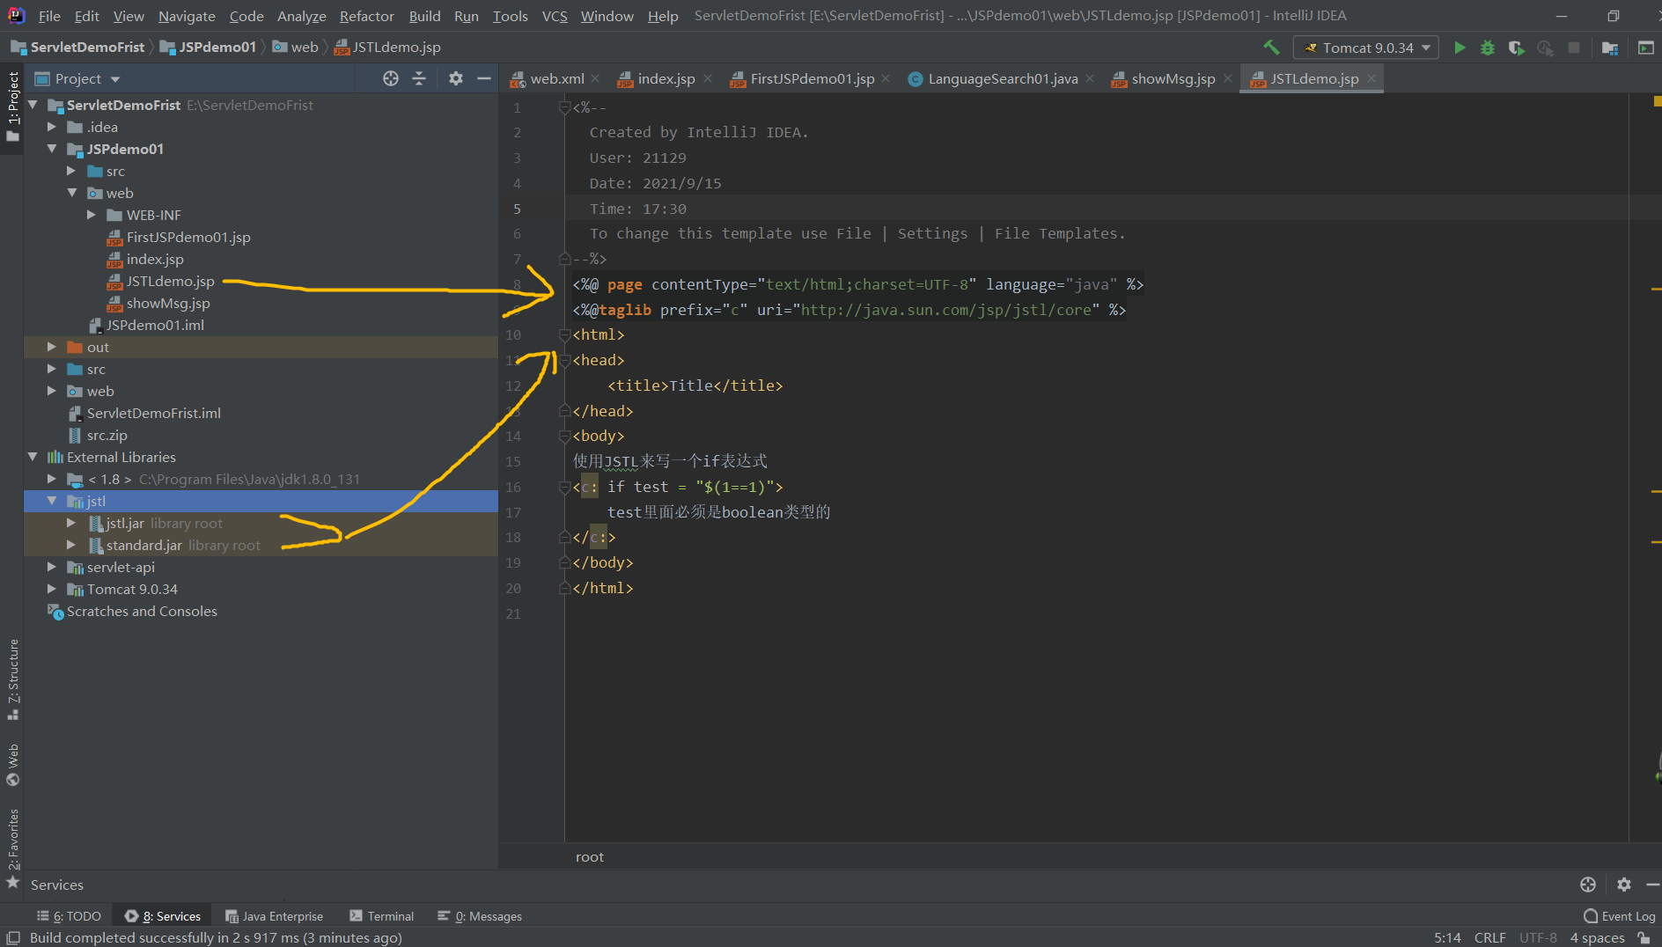Expand the standard.jar library root
The height and width of the screenshot is (947, 1662).
tap(71, 545)
